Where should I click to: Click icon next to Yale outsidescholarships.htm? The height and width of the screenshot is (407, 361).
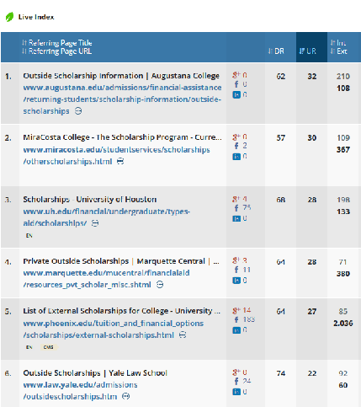click(126, 396)
